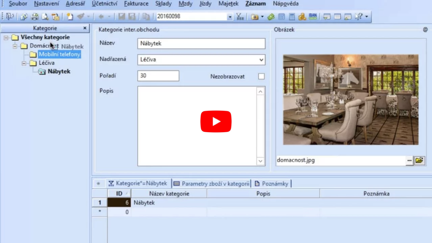This screenshot has height=243, width=432.
Task: Click the ellipsis button beside domacnost.jpg
Action: click(x=409, y=160)
